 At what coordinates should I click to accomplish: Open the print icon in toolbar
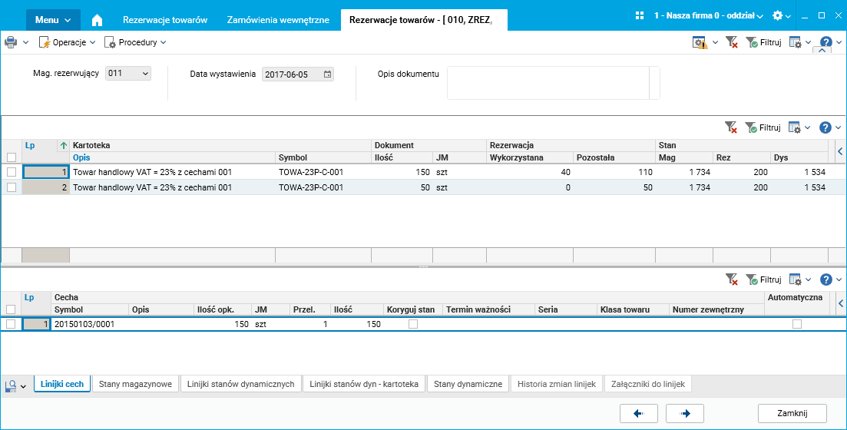(11, 42)
